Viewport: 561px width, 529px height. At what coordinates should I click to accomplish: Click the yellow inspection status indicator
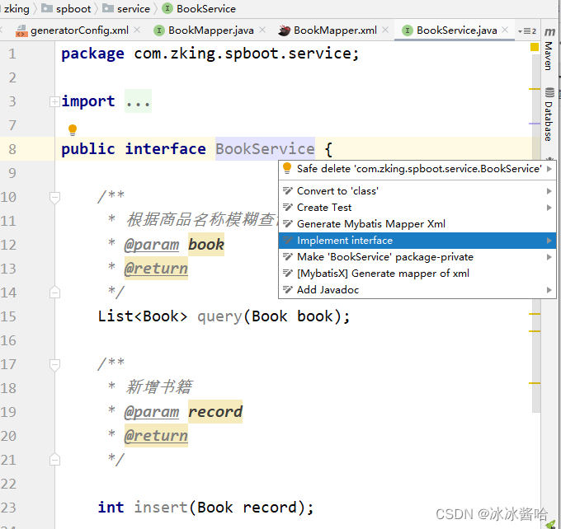[x=535, y=47]
